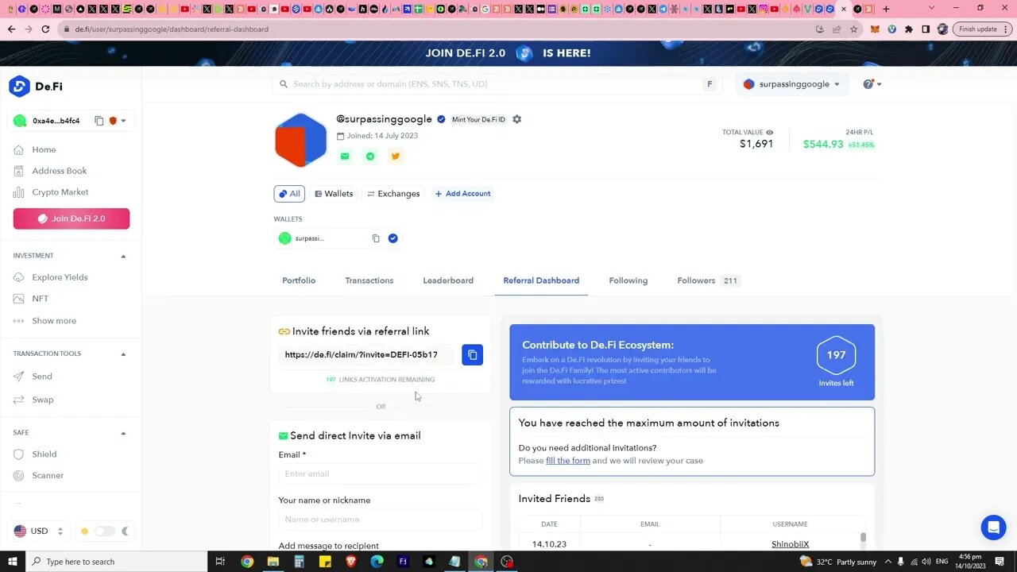Screen dimensions: 1017x572
Task: Open Swap in the sidebar
Action: 42,400
